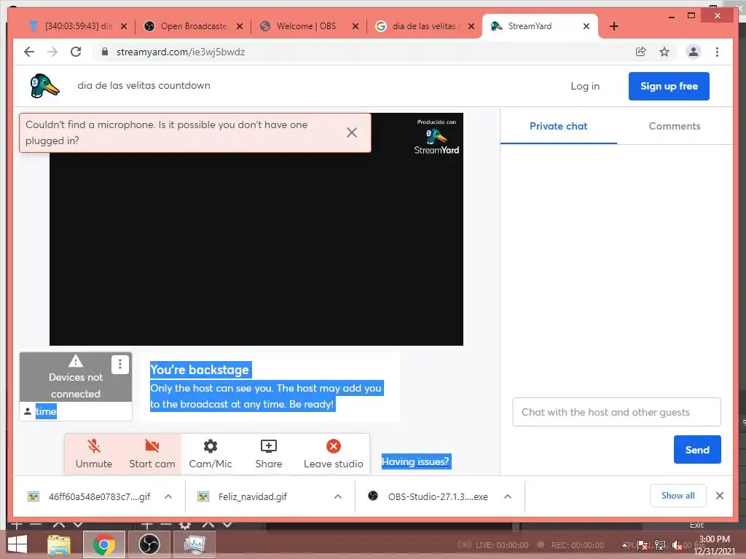Screen dimensions: 746x559
Task: Click the lock icon in address bar
Action: pos(105,52)
